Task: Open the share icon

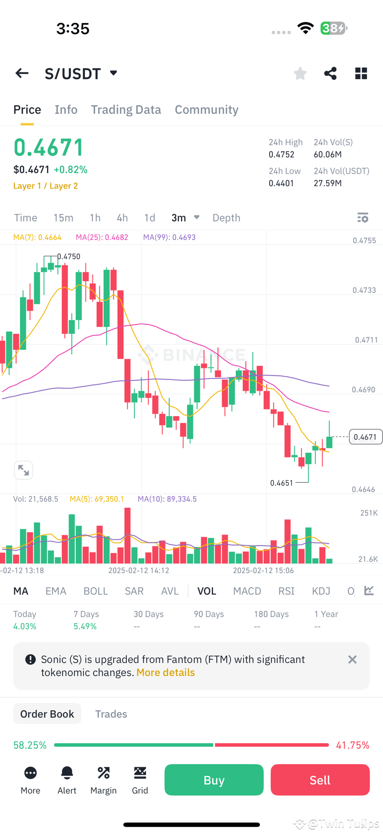Action: coord(330,73)
